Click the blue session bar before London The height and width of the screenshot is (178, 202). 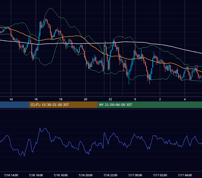coord(15,105)
